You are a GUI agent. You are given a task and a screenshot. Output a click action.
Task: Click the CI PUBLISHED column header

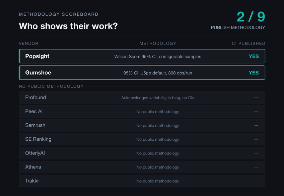click(x=248, y=44)
